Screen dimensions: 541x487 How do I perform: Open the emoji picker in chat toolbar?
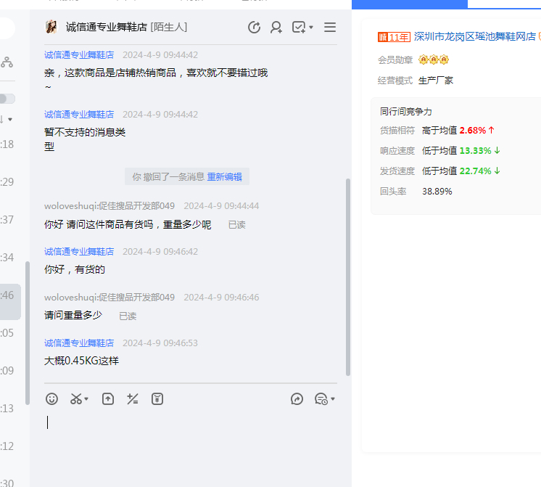pyautogui.click(x=51, y=398)
